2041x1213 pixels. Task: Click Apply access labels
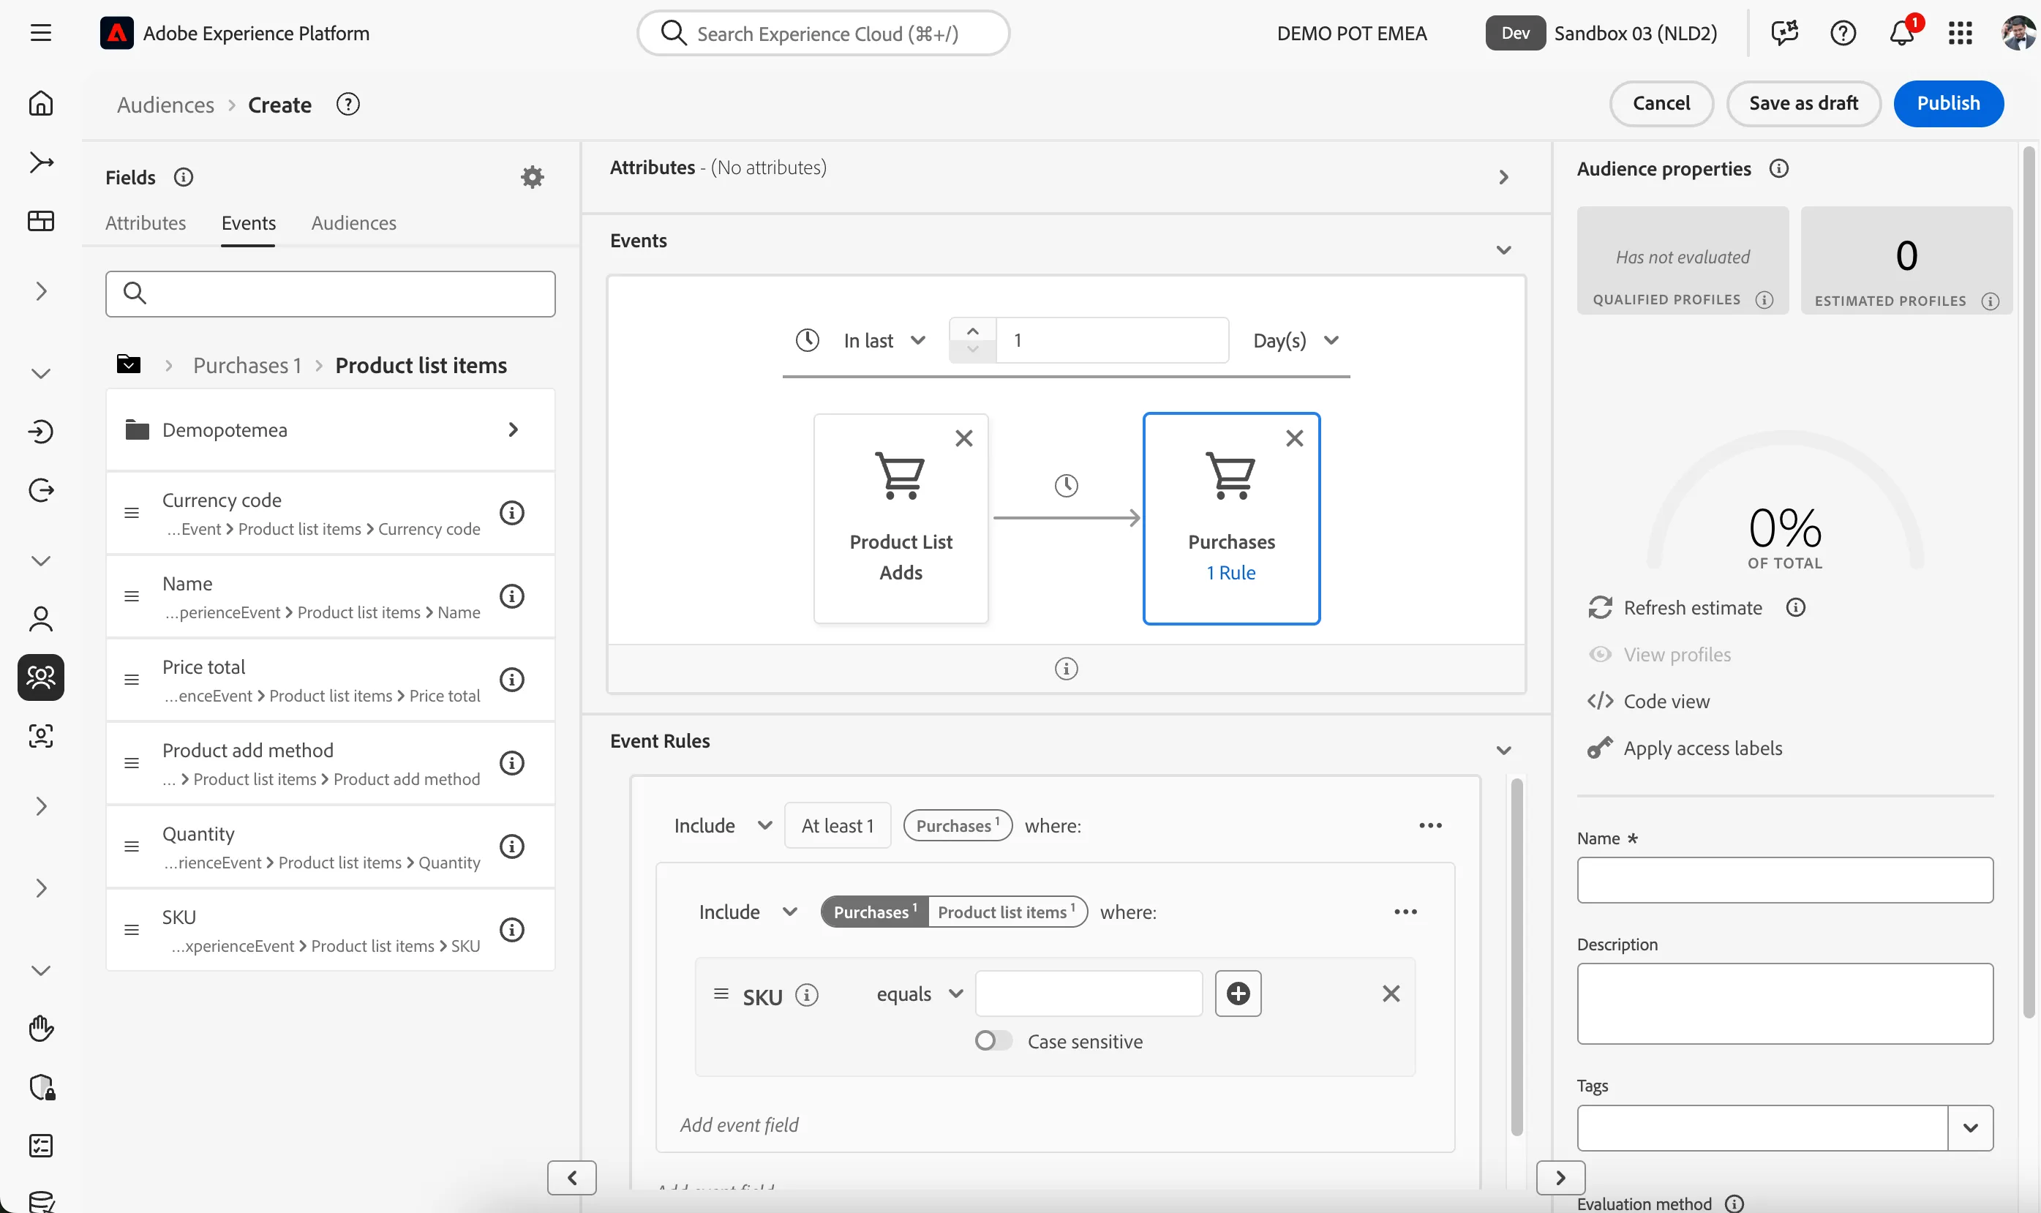tap(1685, 748)
